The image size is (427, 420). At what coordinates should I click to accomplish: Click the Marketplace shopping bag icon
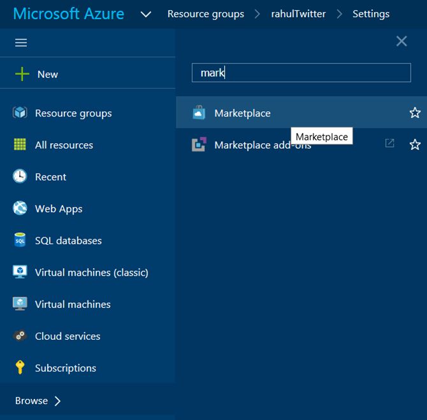(x=199, y=113)
